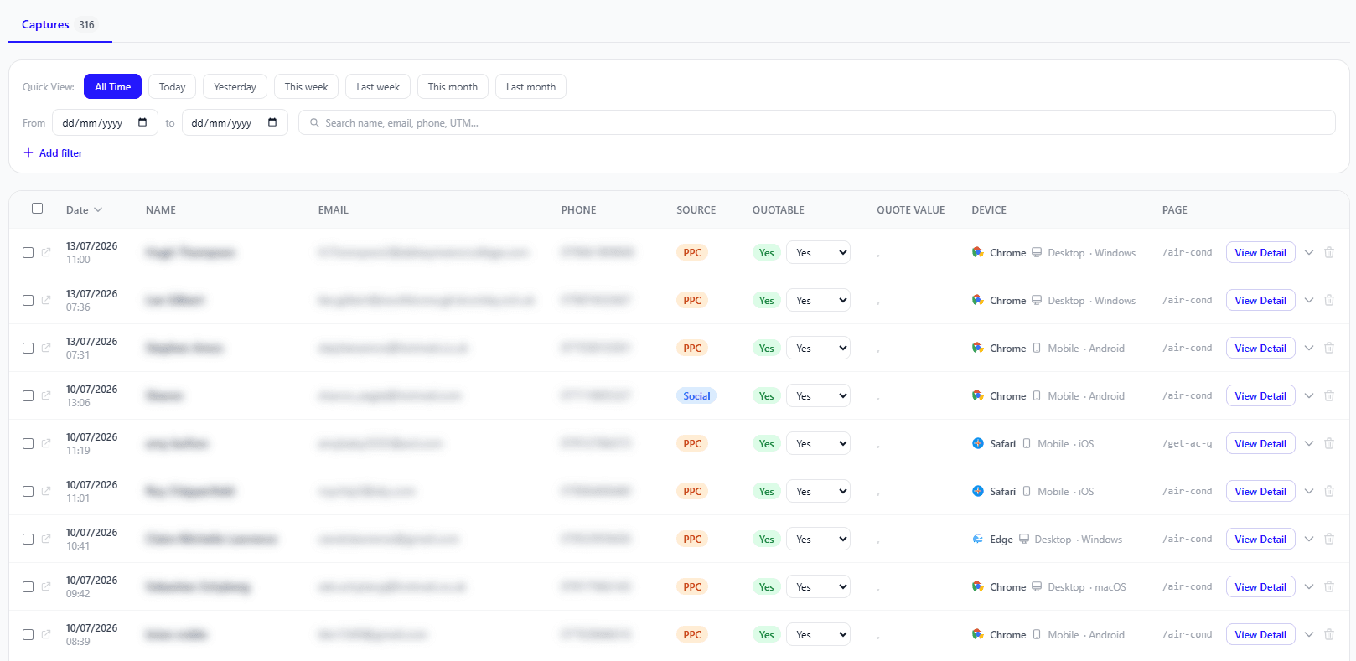The image size is (1356, 661).
Task: Open external link icon for 10/07/2026 08:39 row
Action: pos(46,634)
